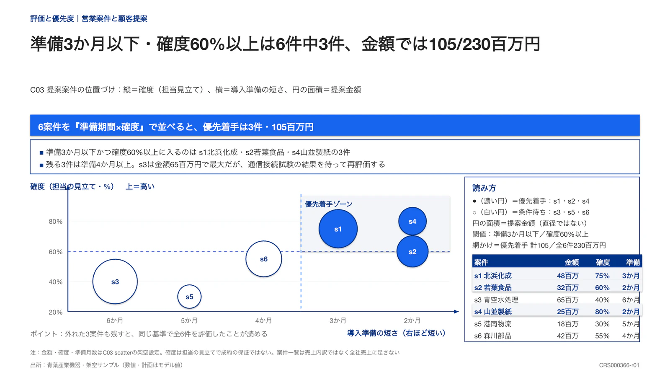670x377 pixels.
Task: Click the source line 出所：青葉産業機器
Action: (107, 365)
